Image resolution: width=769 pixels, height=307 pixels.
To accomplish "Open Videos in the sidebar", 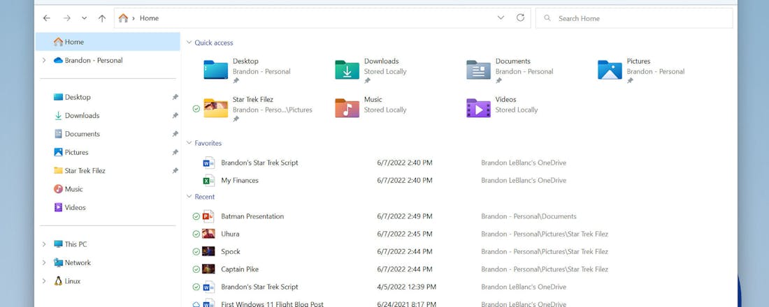I will click(75, 207).
